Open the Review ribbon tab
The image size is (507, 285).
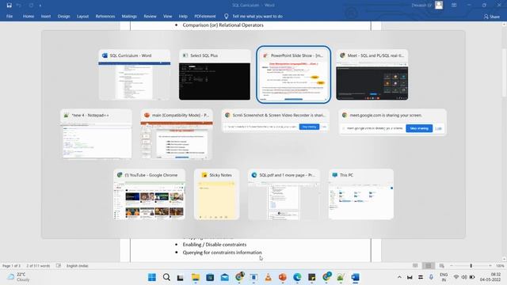[x=150, y=16]
